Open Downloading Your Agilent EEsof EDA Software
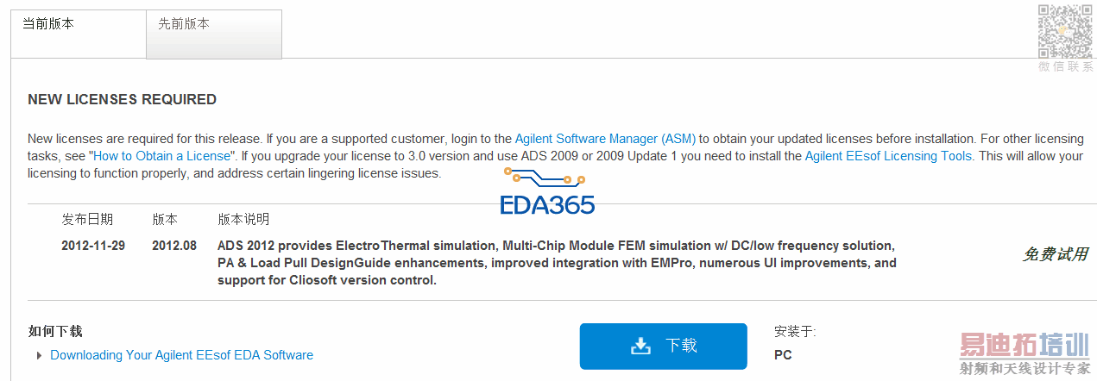 pos(181,355)
